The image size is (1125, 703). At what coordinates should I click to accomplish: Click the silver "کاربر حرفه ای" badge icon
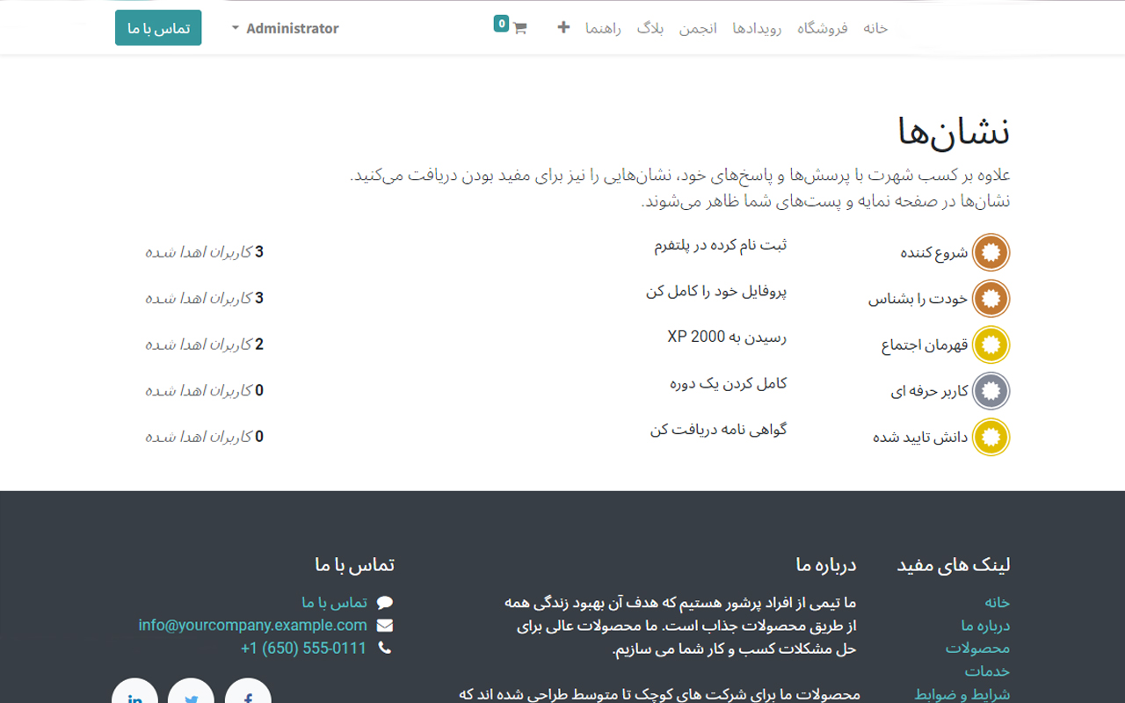point(991,391)
